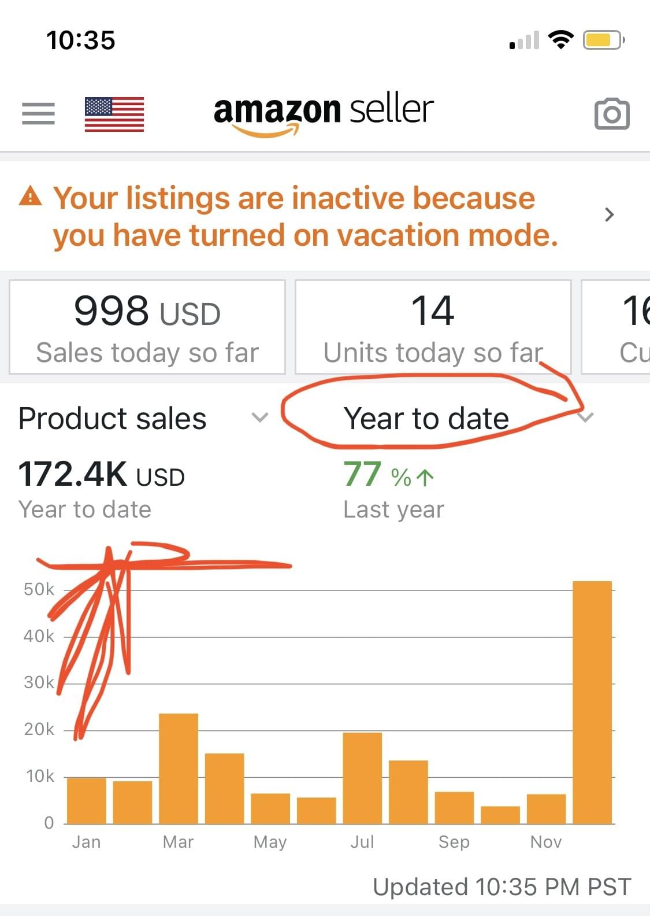This screenshot has height=916, width=650.
Task: Select the July sales bar
Action: [x=362, y=777]
